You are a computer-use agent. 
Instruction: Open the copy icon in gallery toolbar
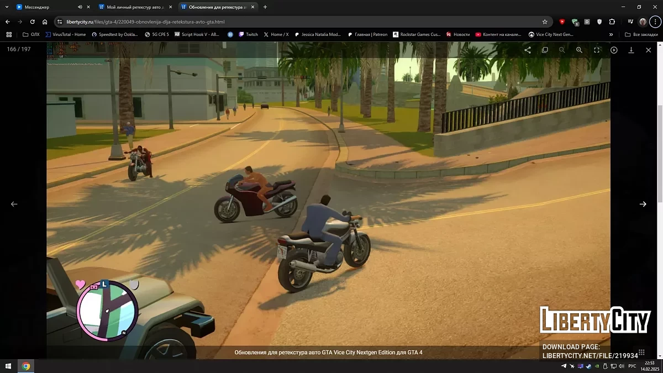click(x=545, y=50)
